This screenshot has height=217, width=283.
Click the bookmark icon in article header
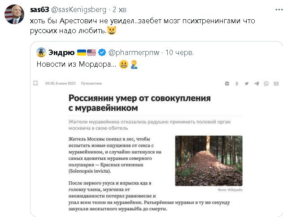coord(35,83)
